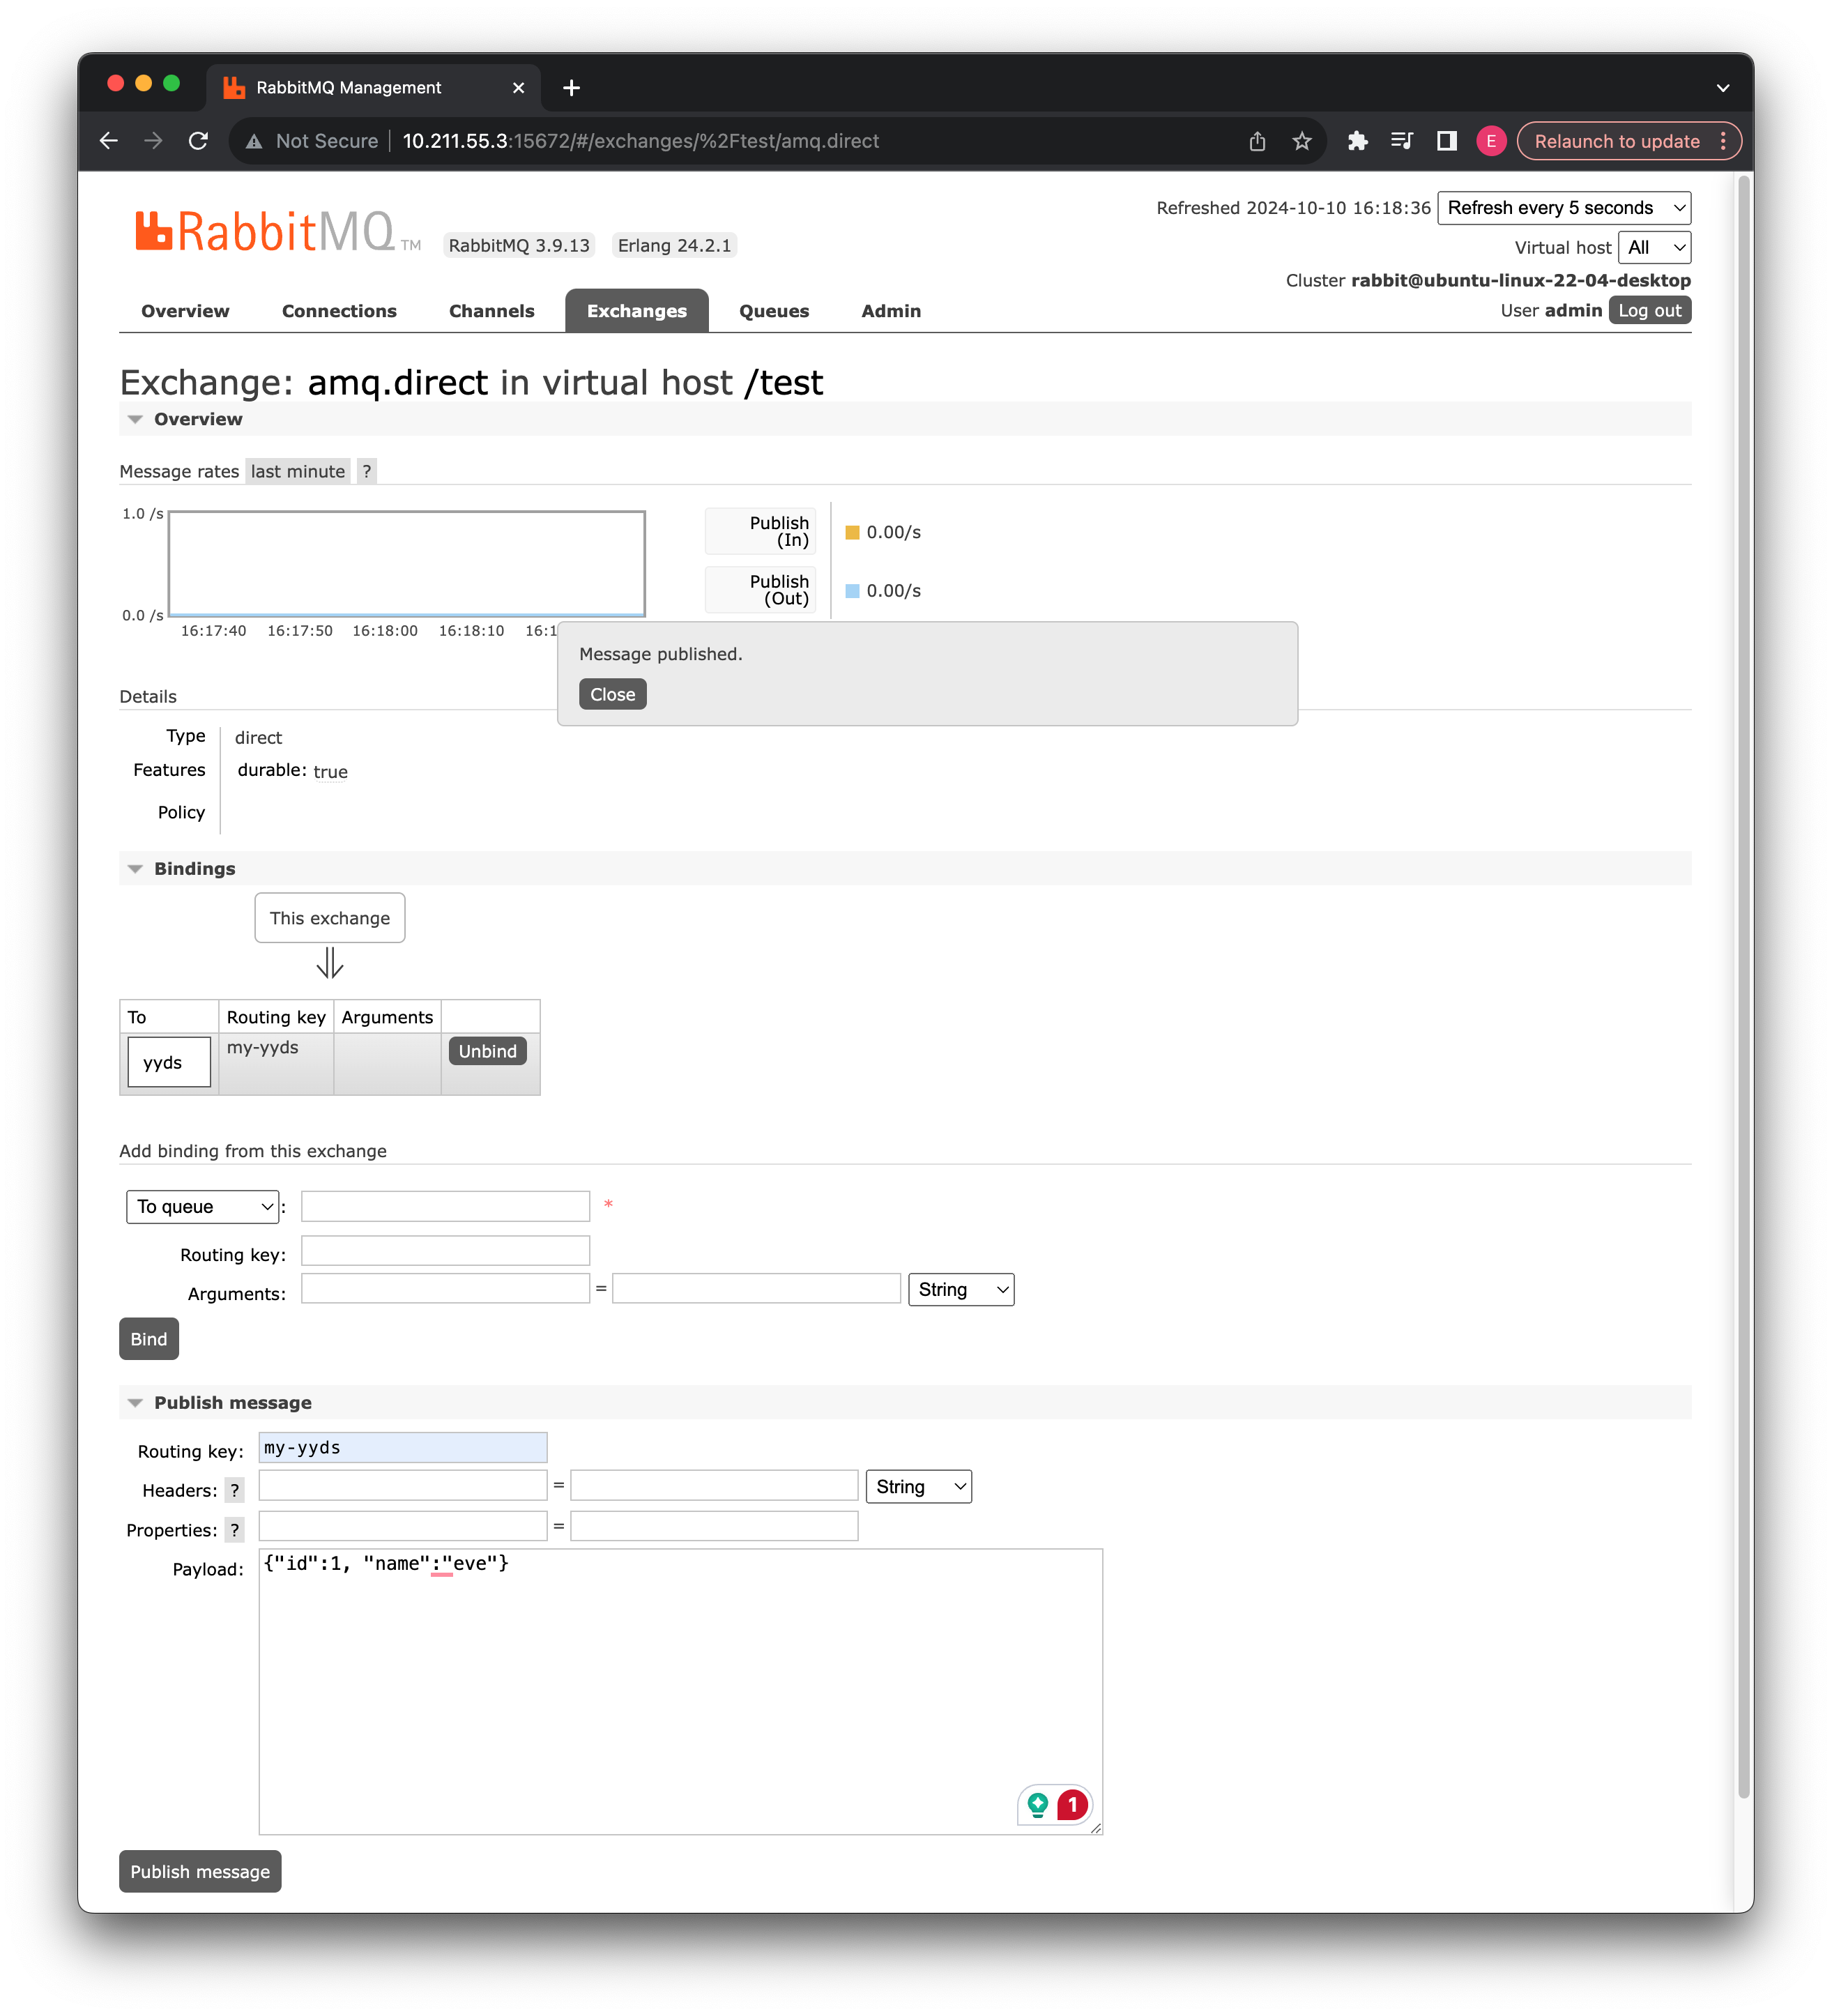Click the Grammarly error count badge

pyautogui.click(x=1072, y=1805)
